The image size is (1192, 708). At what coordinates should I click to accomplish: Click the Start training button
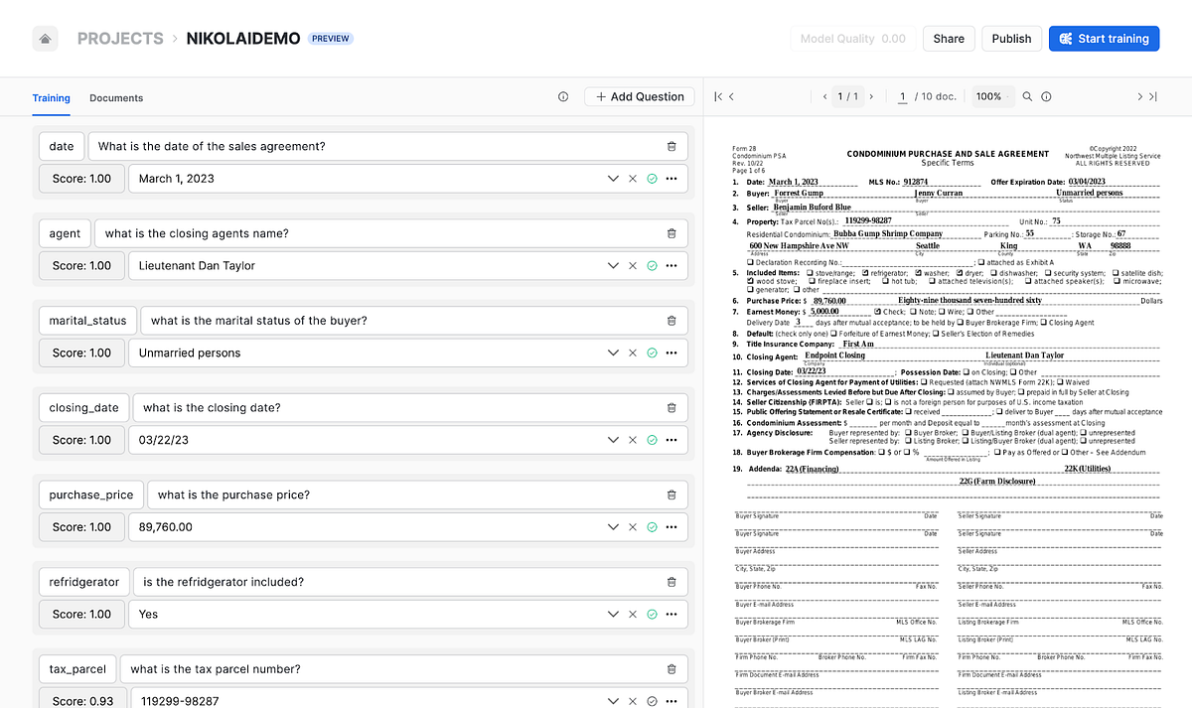tap(1104, 38)
